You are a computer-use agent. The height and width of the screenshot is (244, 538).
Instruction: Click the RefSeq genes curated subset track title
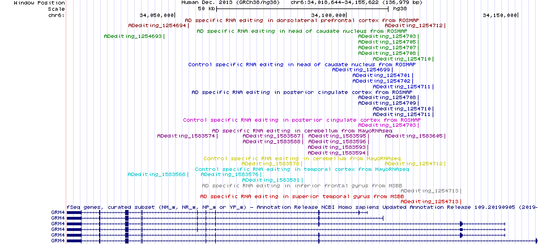[302, 207]
